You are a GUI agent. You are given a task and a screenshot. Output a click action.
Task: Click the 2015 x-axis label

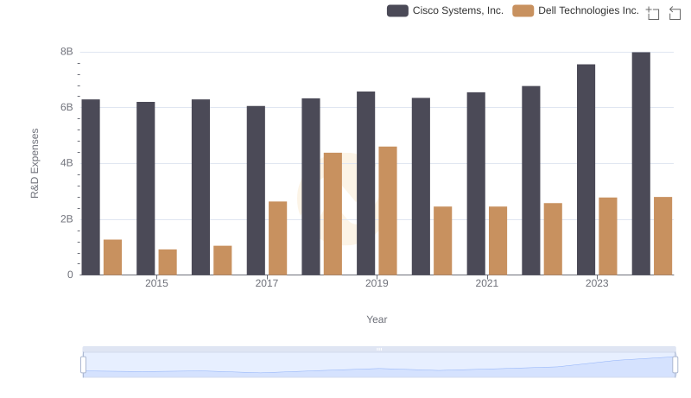click(x=156, y=283)
